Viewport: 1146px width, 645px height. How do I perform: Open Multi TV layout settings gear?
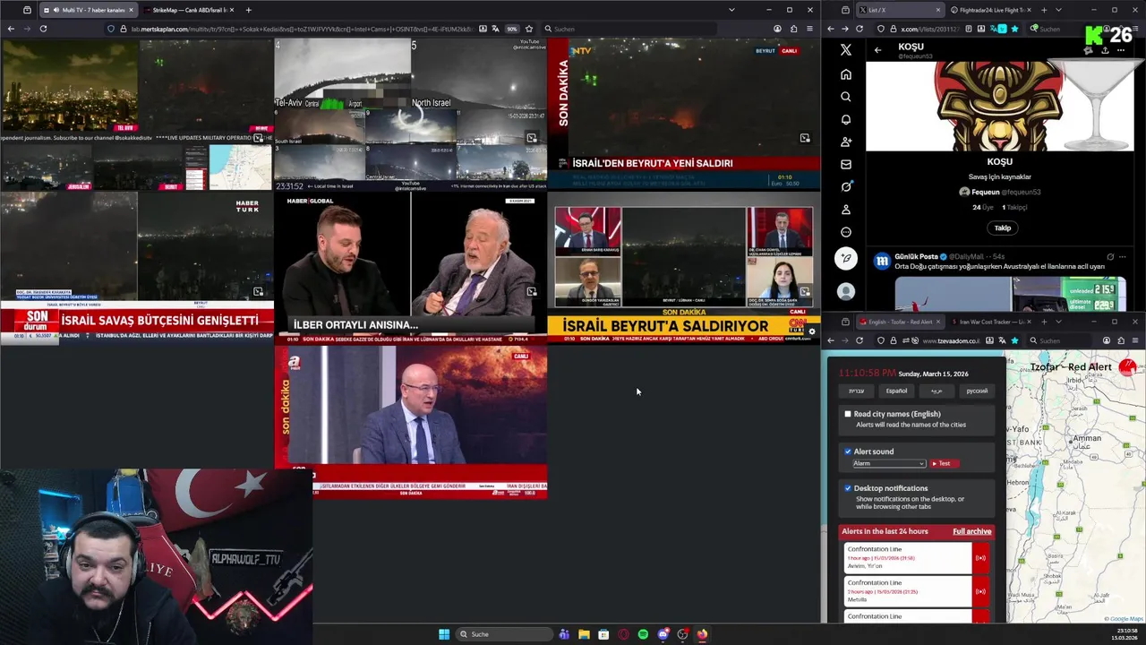[x=812, y=331]
